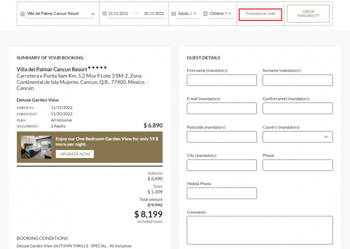
Task: Click the Booking Conditions heading
Action: point(42,238)
